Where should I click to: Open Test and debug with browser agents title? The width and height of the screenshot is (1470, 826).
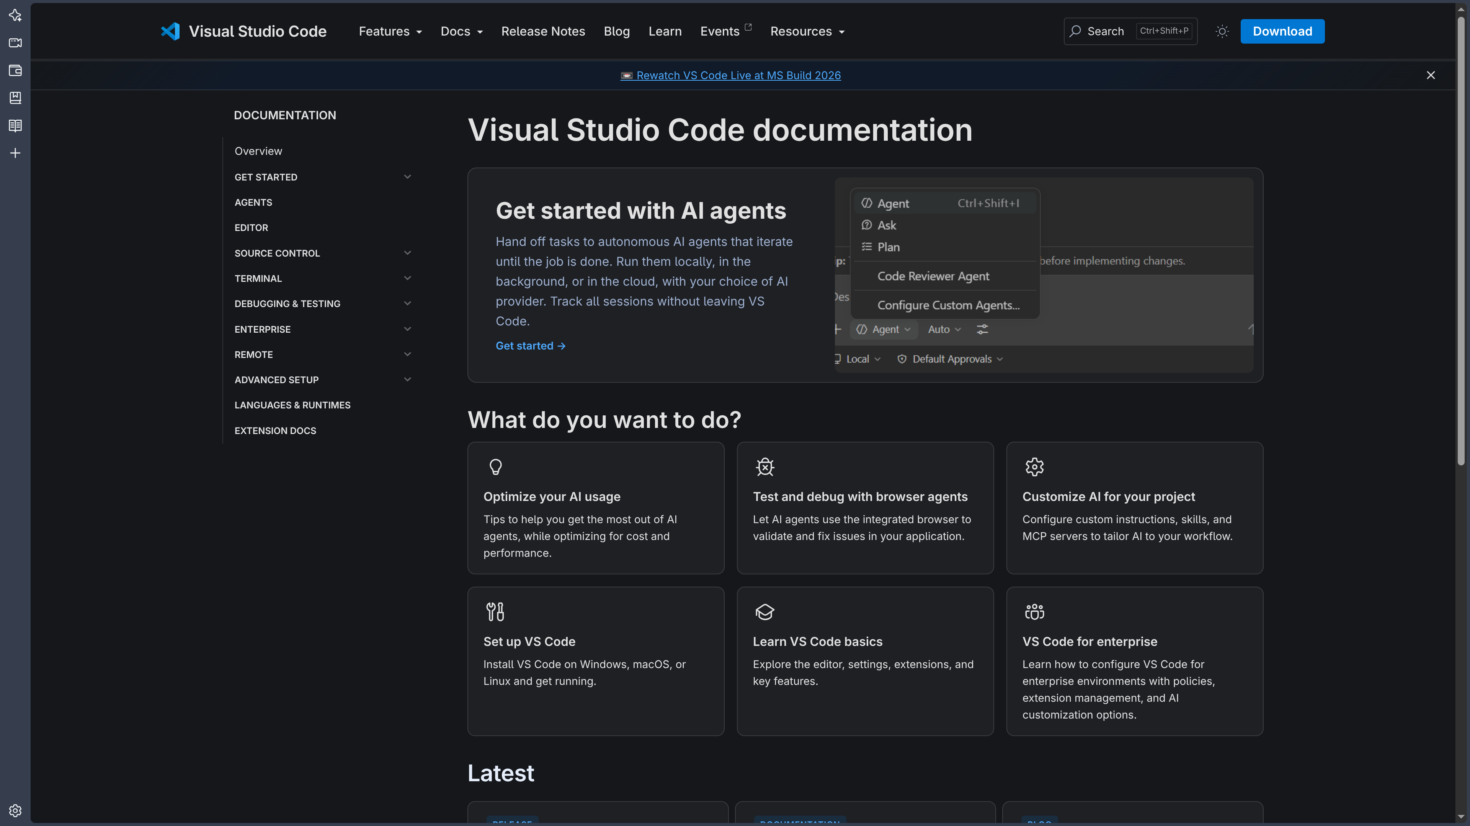pos(860,496)
